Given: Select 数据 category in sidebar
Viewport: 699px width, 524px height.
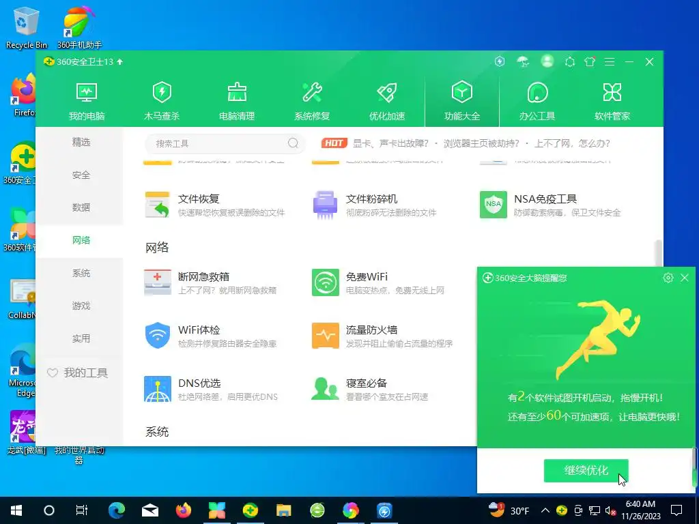Looking at the screenshot, I should click(81, 207).
